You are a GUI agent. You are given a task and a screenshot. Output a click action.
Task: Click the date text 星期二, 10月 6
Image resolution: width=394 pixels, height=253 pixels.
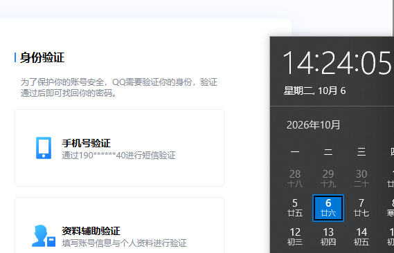[315, 91]
